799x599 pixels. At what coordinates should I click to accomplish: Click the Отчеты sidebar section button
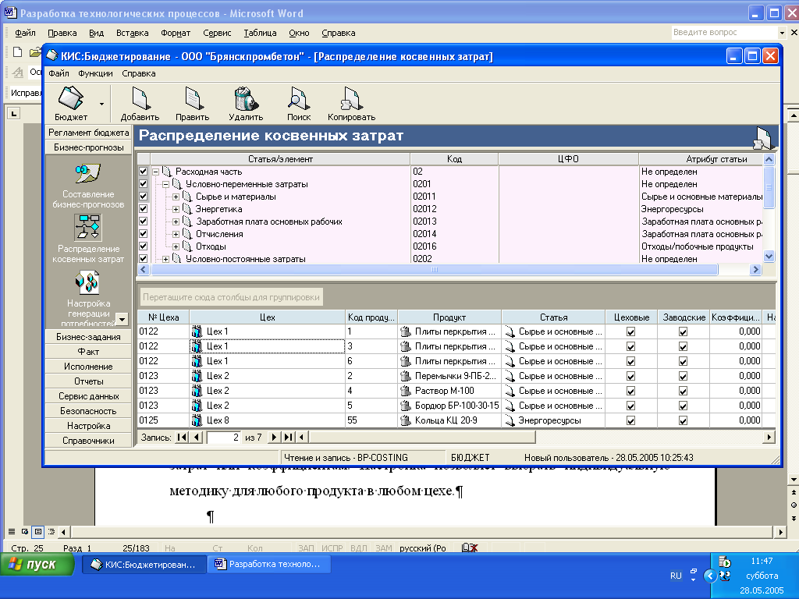(88, 381)
